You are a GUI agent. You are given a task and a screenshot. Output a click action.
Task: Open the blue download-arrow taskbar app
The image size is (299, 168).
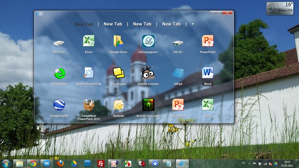(155, 164)
